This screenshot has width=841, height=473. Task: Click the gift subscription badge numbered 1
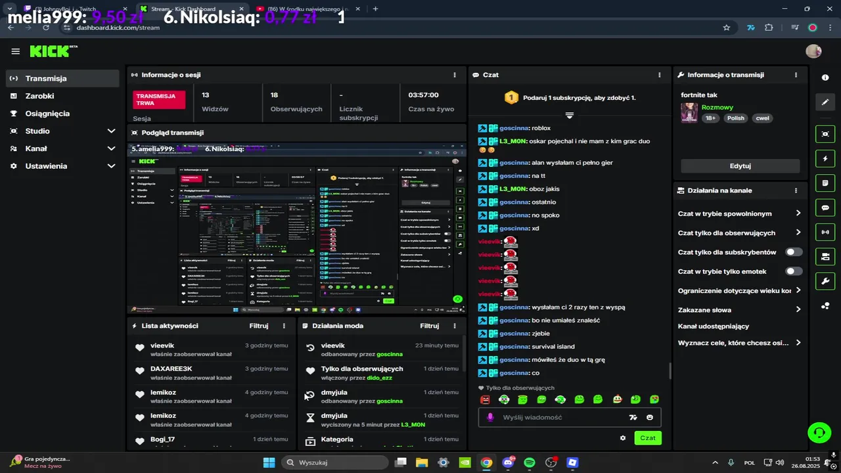click(511, 97)
